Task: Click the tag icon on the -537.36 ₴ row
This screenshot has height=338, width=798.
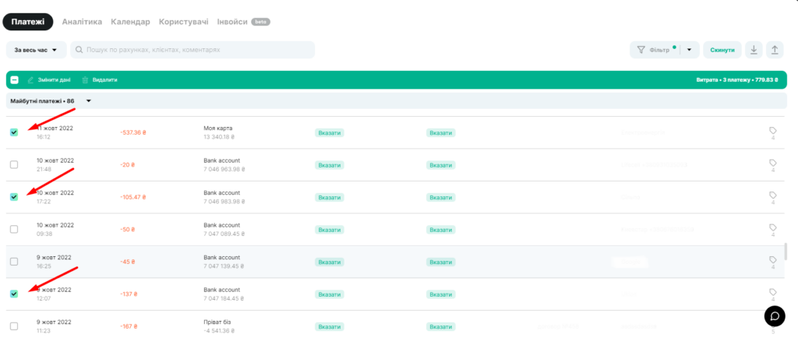Action: 772,131
